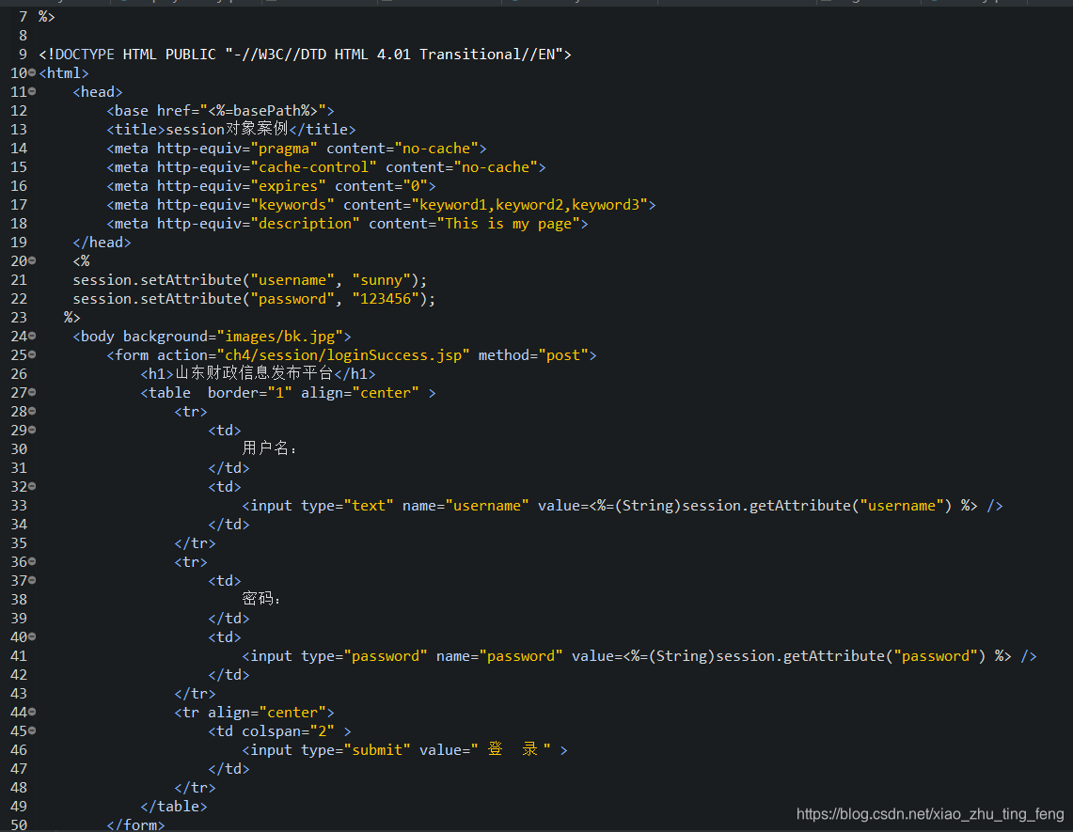Screen dimensions: 1073x832
Task: Collapse the td fold marker on line 37
Action: tap(32, 580)
